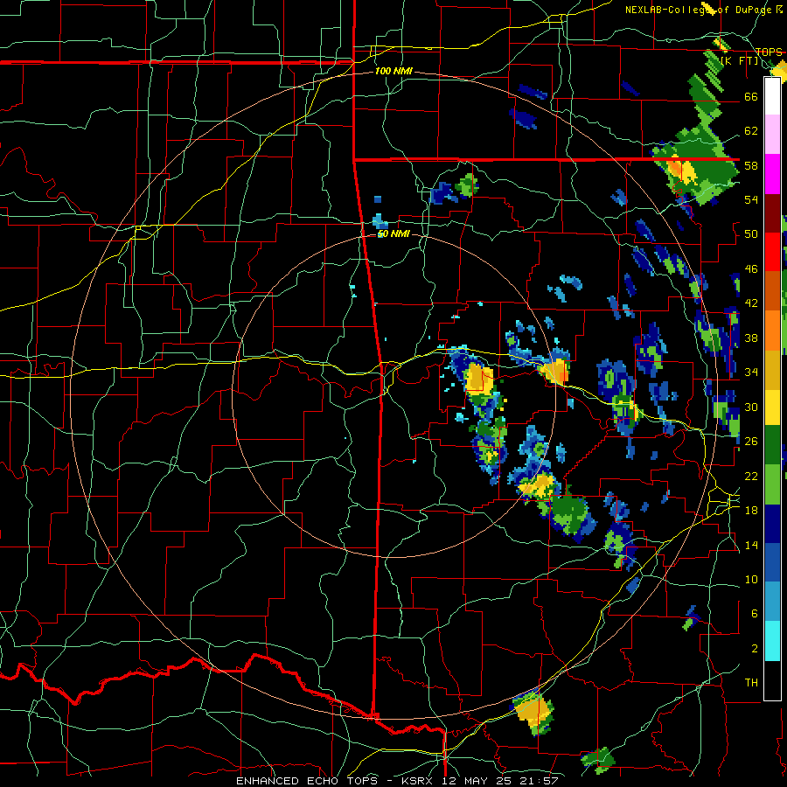
Task: Select the white legend swatch above 62
Action: point(772,96)
